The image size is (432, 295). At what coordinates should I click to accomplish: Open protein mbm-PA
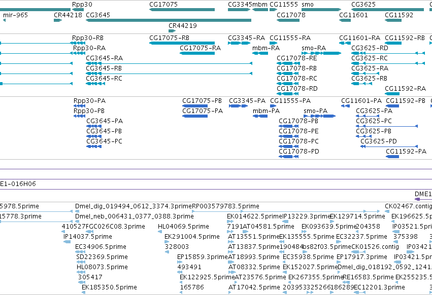coord(266,111)
